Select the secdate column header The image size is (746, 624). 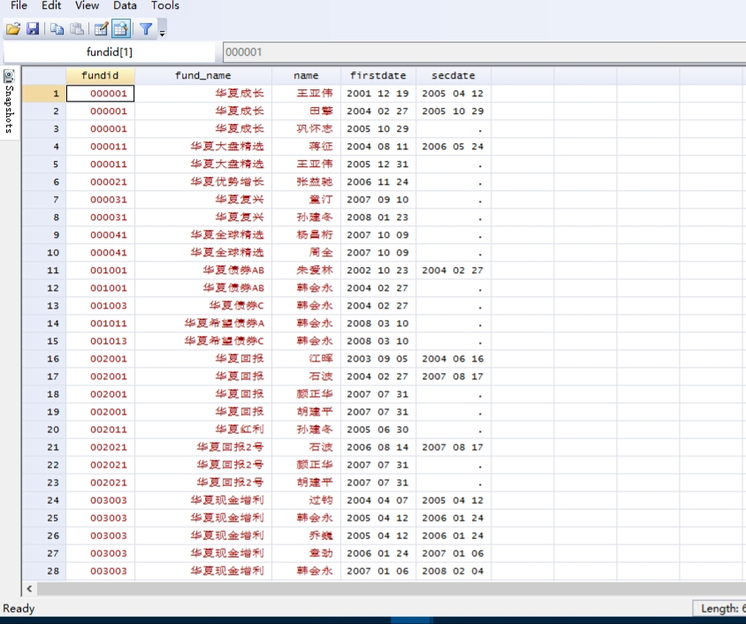pyautogui.click(x=453, y=76)
